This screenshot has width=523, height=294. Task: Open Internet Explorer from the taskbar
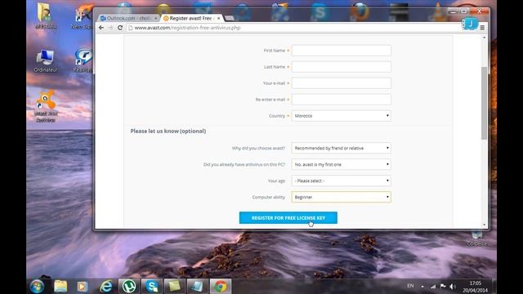coord(106,287)
